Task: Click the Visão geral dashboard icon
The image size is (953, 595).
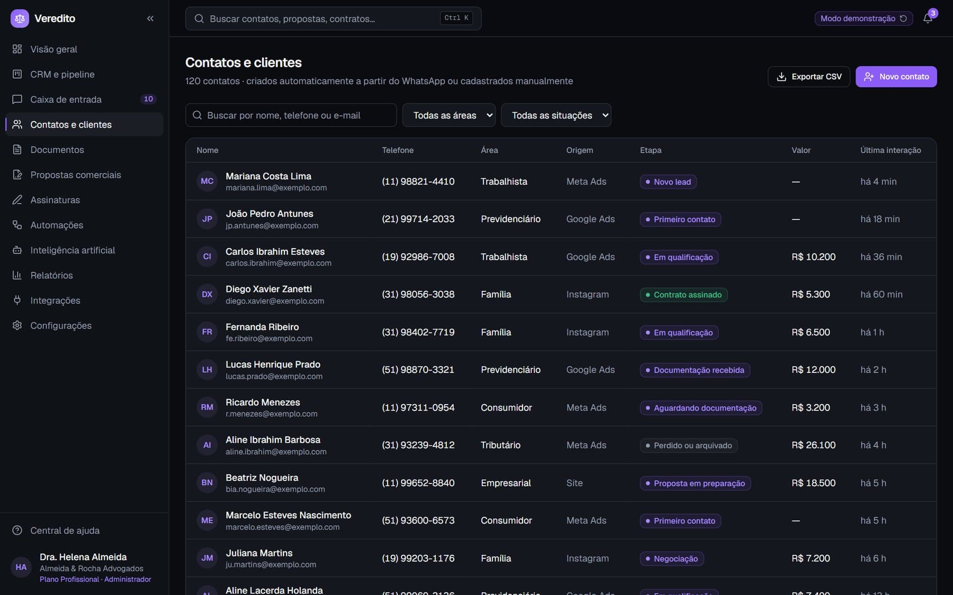Action: tap(17, 49)
